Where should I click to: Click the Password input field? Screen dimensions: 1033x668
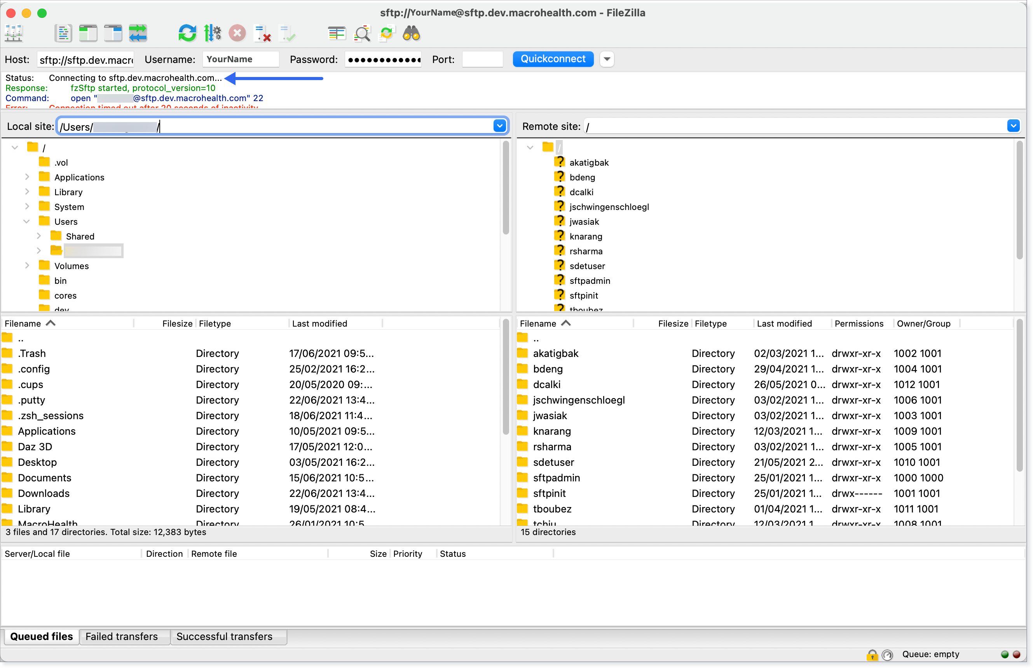pos(384,59)
